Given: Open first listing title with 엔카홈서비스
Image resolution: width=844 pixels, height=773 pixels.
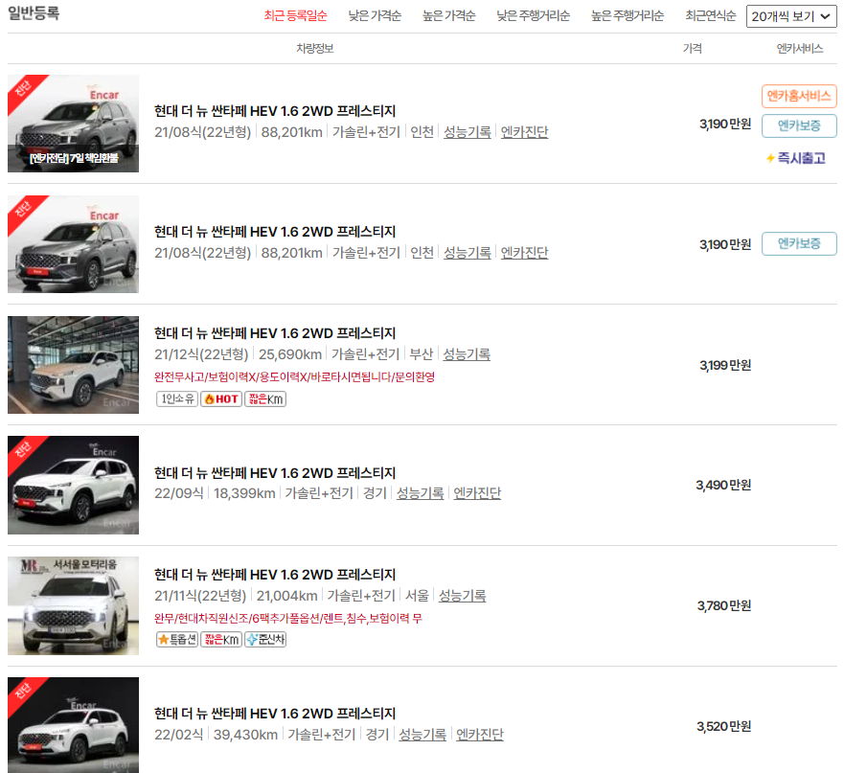Looking at the screenshot, I should [275, 111].
